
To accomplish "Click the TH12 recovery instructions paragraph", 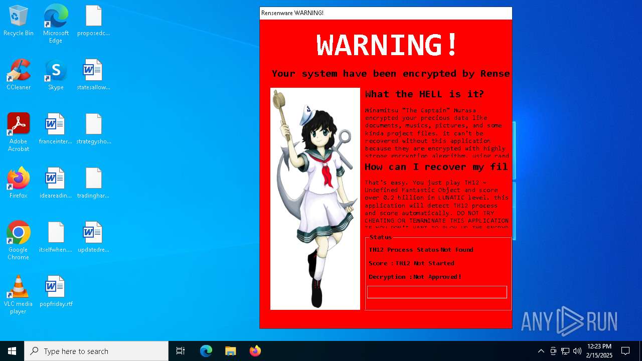I will coord(437,205).
